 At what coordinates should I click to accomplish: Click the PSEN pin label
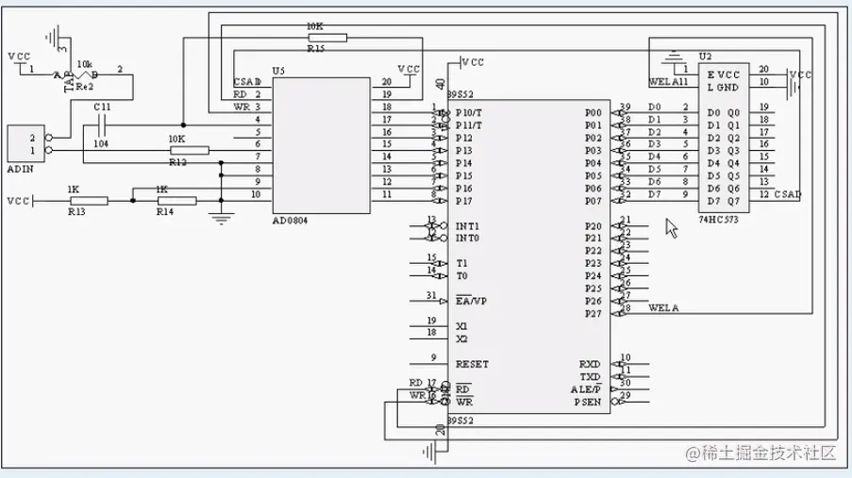click(x=588, y=402)
